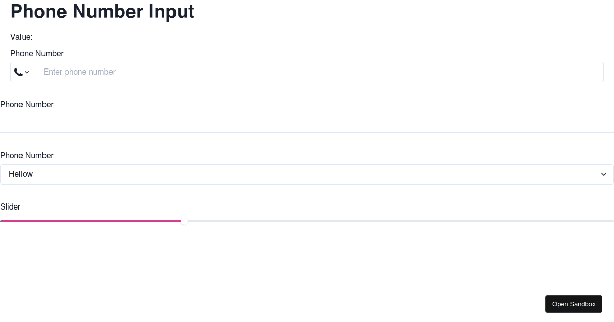This screenshot has height=322, width=614.
Task: Click the Value: label
Action: 21,37
